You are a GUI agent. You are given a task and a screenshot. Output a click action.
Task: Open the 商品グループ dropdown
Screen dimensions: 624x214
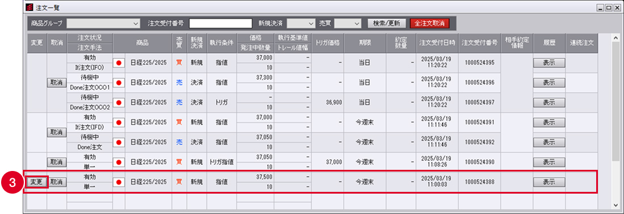point(103,23)
